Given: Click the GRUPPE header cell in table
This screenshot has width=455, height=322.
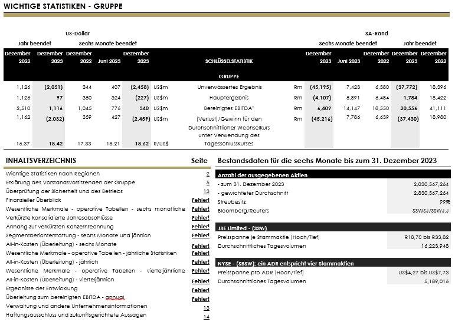Looking at the screenshot, I should coord(228,77).
